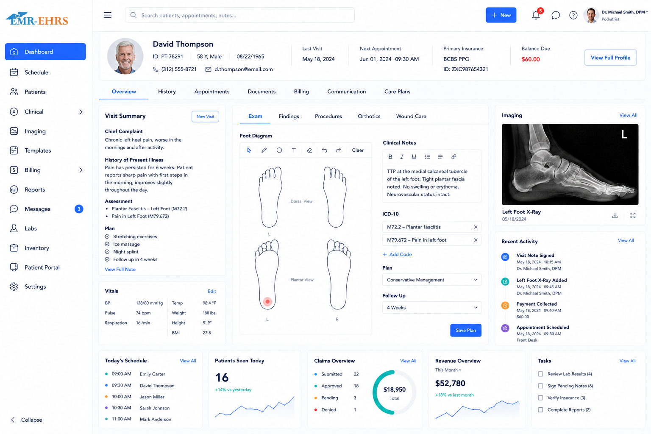Collapse the sidebar
Image resolution: width=651 pixels, height=434 pixels.
[x=26, y=420]
